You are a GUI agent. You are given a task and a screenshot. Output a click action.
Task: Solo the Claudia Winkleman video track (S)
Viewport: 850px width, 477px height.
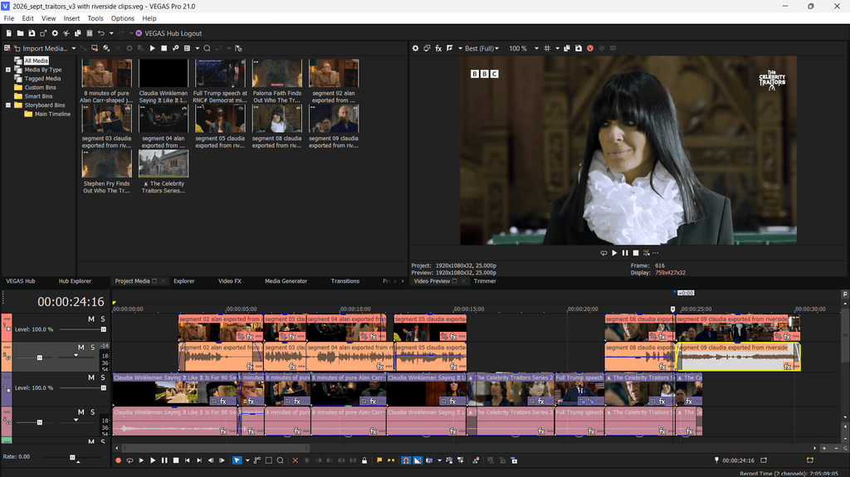pyautogui.click(x=102, y=377)
